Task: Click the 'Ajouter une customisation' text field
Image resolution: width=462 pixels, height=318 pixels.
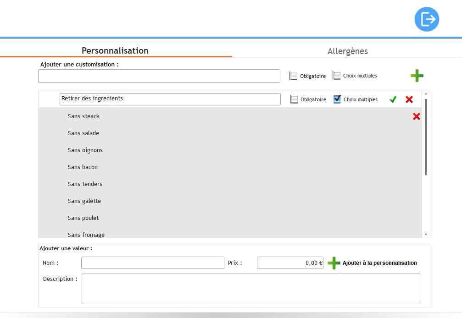Action: coord(159,76)
